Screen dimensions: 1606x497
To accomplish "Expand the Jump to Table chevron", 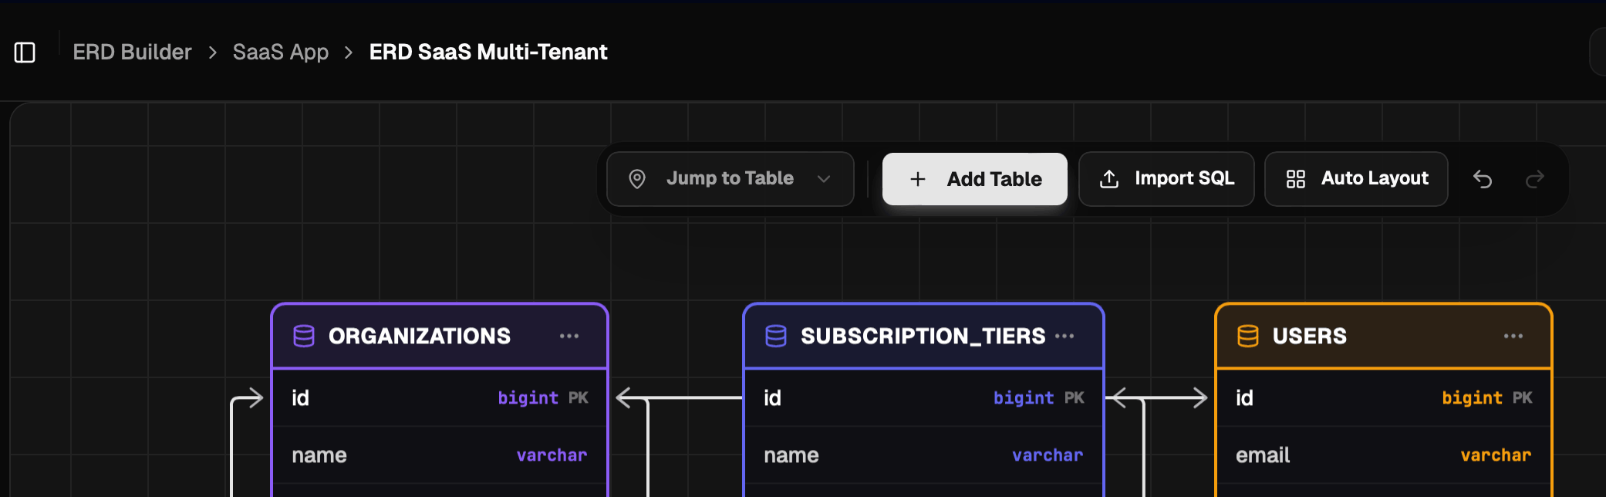I will [824, 179].
